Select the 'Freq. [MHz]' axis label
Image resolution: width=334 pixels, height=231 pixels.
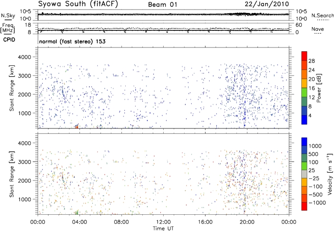(8, 28)
